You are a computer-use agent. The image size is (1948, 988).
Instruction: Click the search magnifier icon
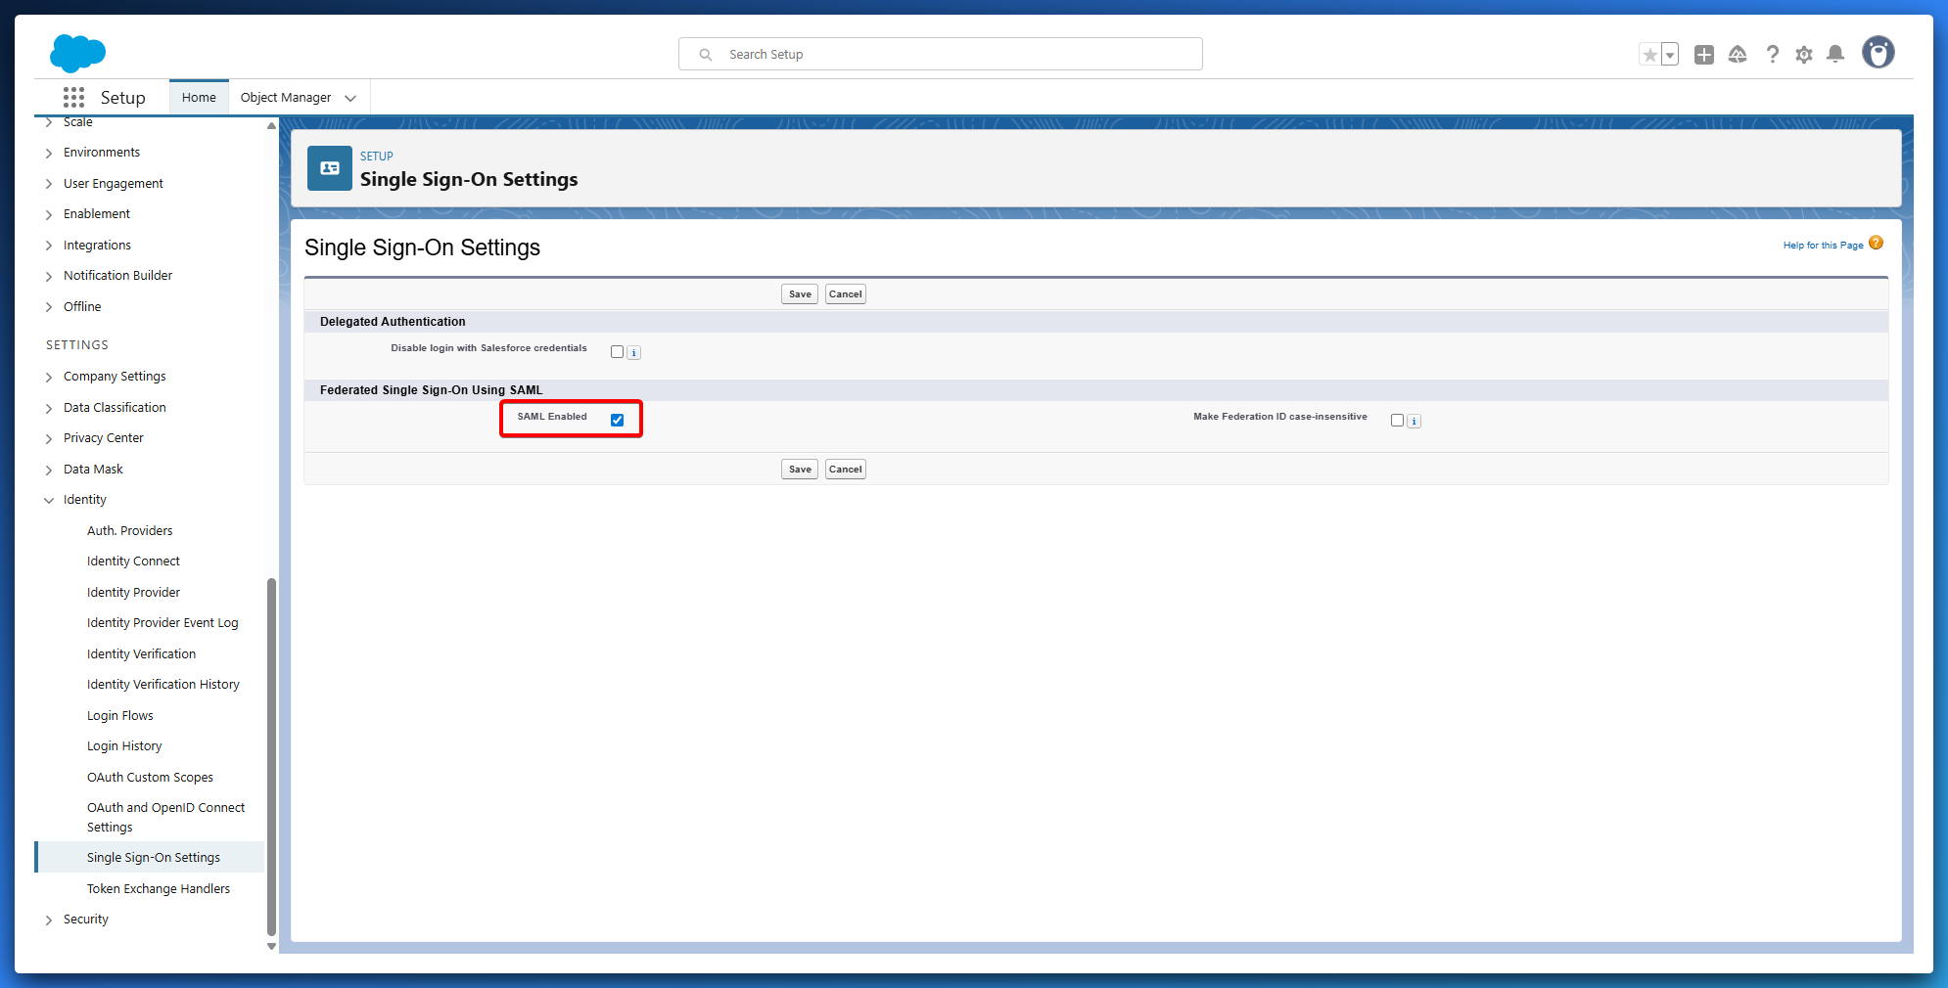pyautogui.click(x=705, y=55)
